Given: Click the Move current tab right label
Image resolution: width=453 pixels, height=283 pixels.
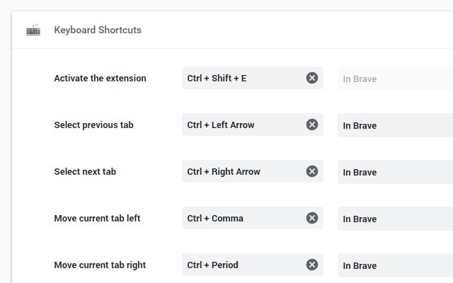Looking at the screenshot, I should click(x=100, y=265).
